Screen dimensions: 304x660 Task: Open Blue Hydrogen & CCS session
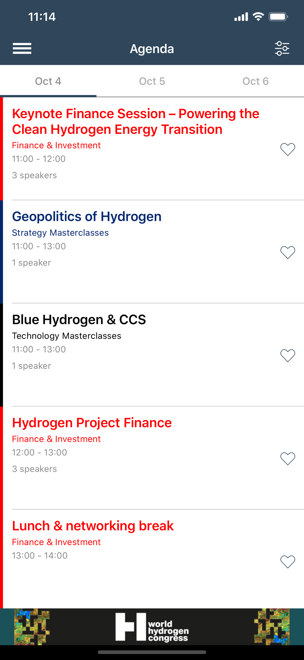pos(79,319)
